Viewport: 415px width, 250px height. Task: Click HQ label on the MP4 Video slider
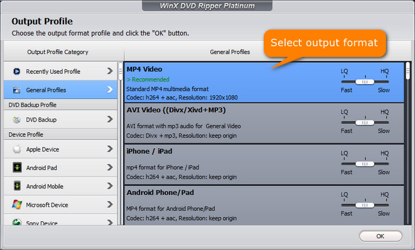[x=384, y=71]
